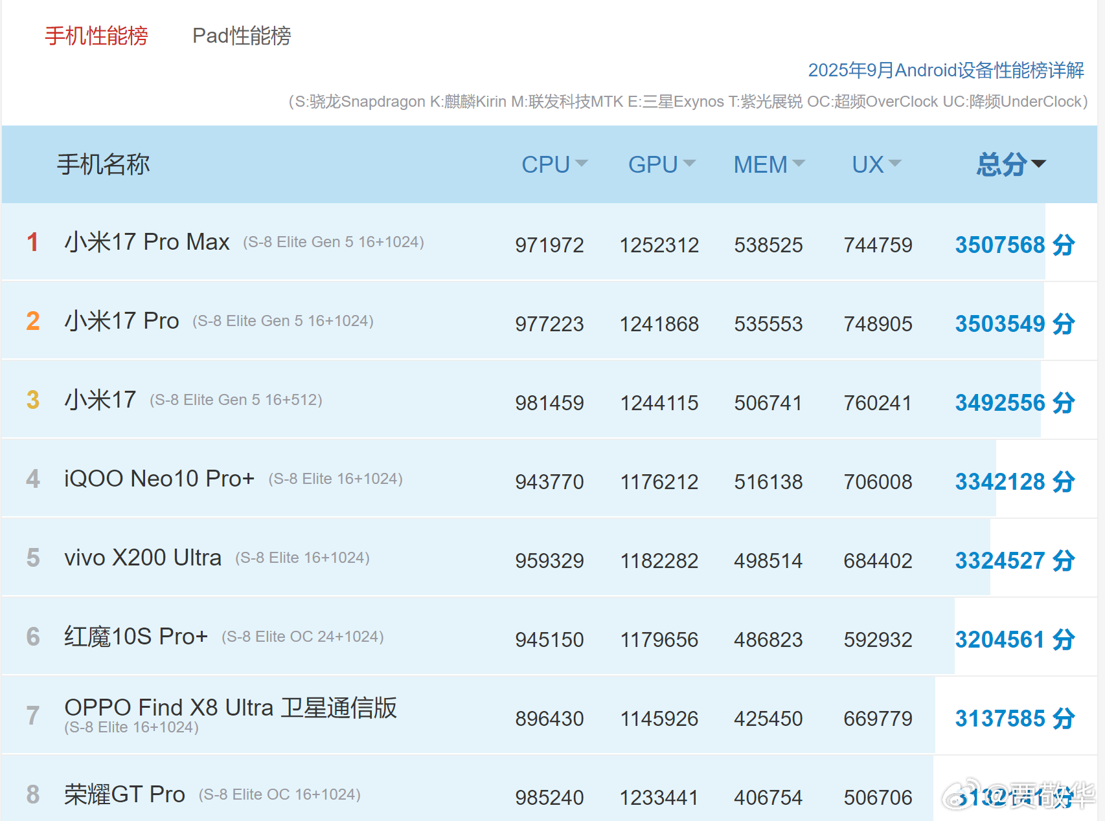This screenshot has height=821, width=1105.
Task: Click UX score 592932
Action: pyautogui.click(x=878, y=640)
